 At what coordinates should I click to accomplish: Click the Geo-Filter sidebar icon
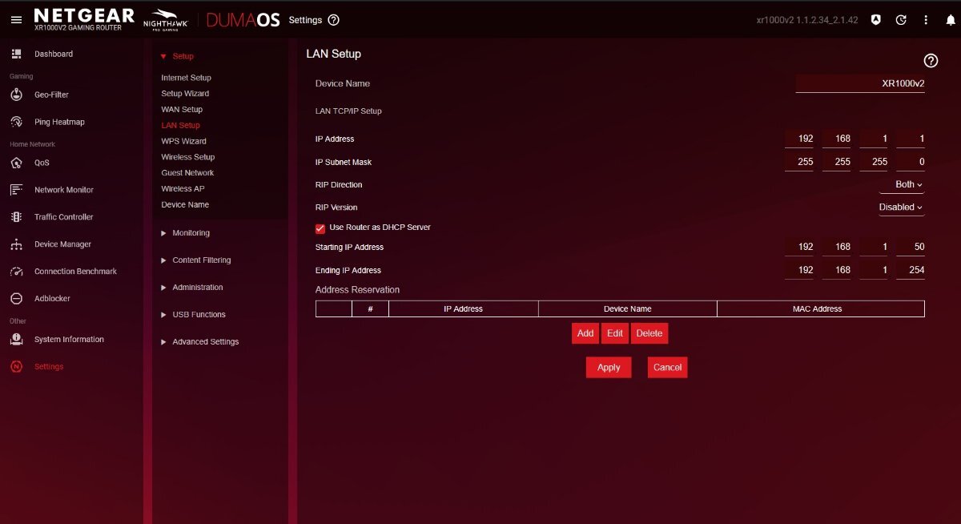(x=16, y=95)
